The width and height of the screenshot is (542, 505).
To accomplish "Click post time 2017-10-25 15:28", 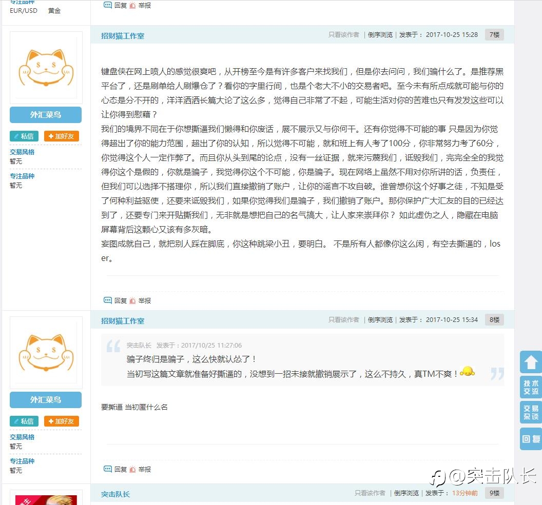I will click(452, 34).
